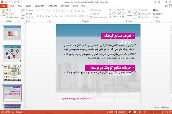Switch to the TRANSITIONS tab
The width and height of the screenshot is (172, 114).
pos(40,6)
